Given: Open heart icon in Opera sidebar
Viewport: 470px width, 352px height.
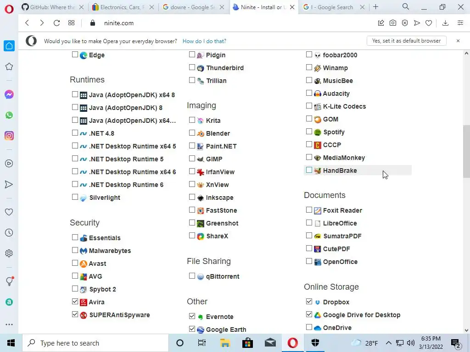Looking at the screenshot, I should click(9, 212).
